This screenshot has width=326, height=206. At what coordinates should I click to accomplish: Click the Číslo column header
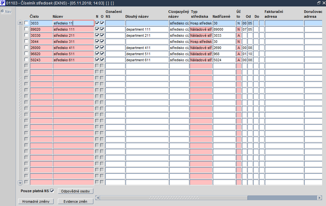pos(34,16)
